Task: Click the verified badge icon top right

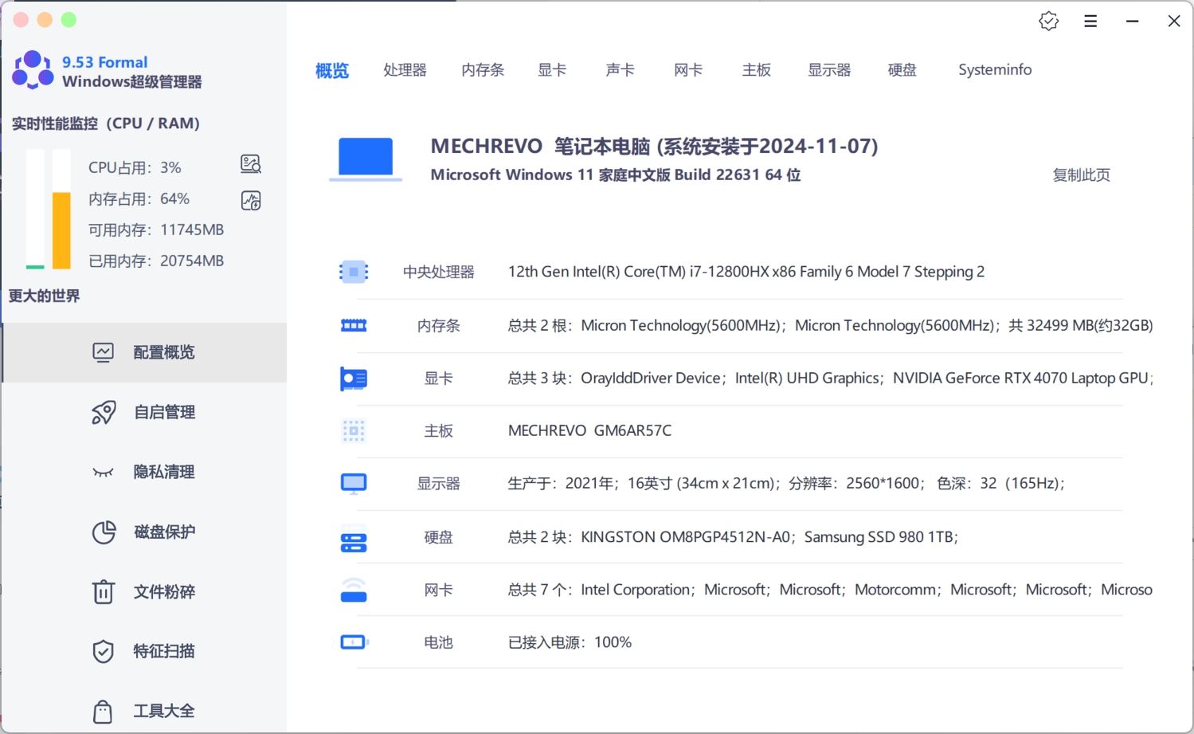Action: coord(1048,21)
